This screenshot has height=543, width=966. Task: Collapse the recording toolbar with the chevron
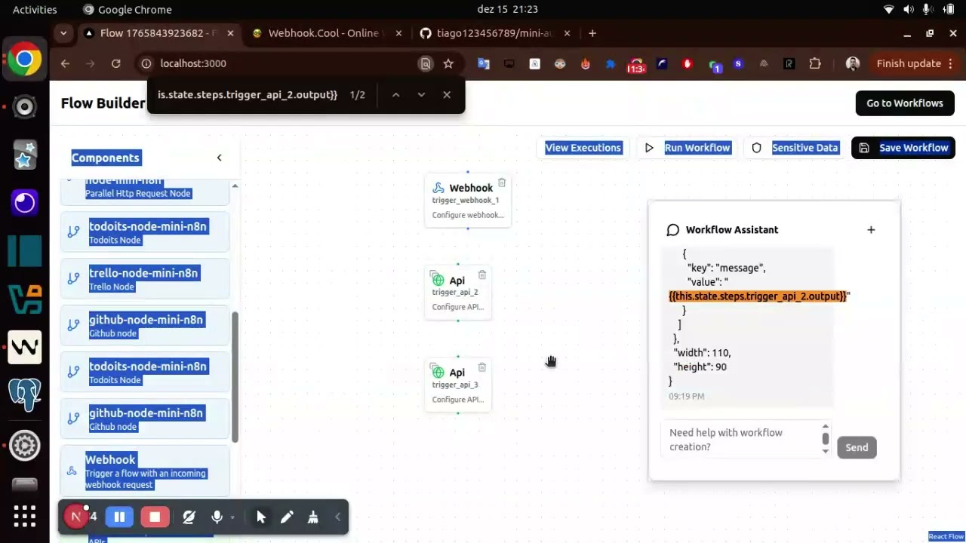click(x=337, y=517)
